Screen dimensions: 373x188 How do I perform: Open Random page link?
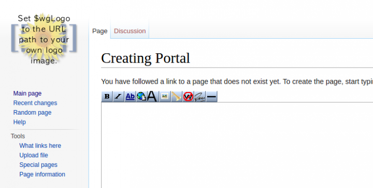(x=32, y=113)
